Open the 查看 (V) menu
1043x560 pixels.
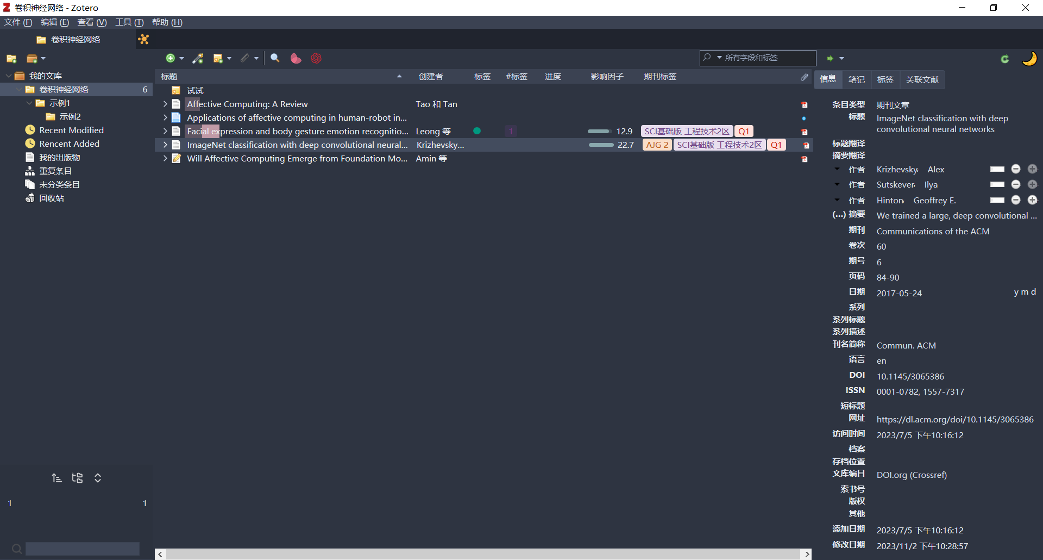[92, 22]
